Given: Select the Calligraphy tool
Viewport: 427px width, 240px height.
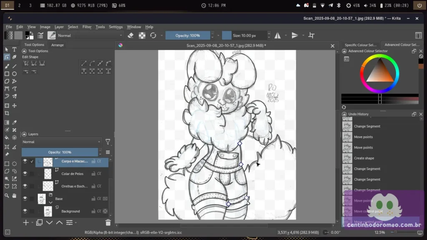Looking at the screenshot, I should [15, 57].
